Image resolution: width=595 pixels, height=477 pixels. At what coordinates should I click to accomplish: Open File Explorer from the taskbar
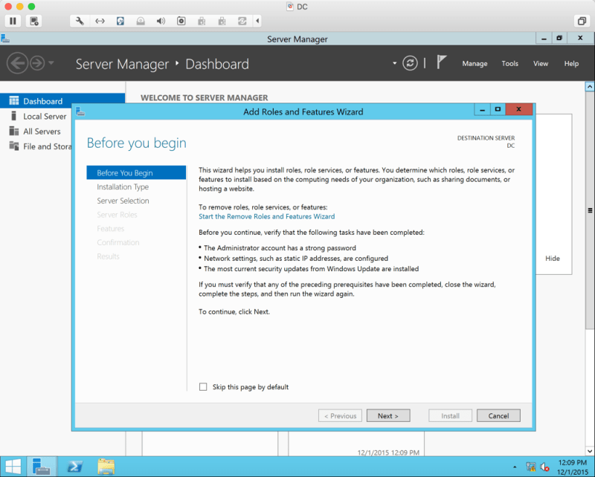point(106,467)
